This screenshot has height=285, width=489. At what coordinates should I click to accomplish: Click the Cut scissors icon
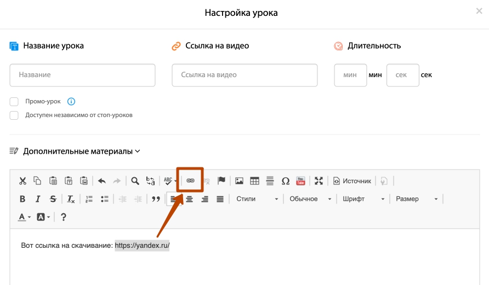click(22, 181)
